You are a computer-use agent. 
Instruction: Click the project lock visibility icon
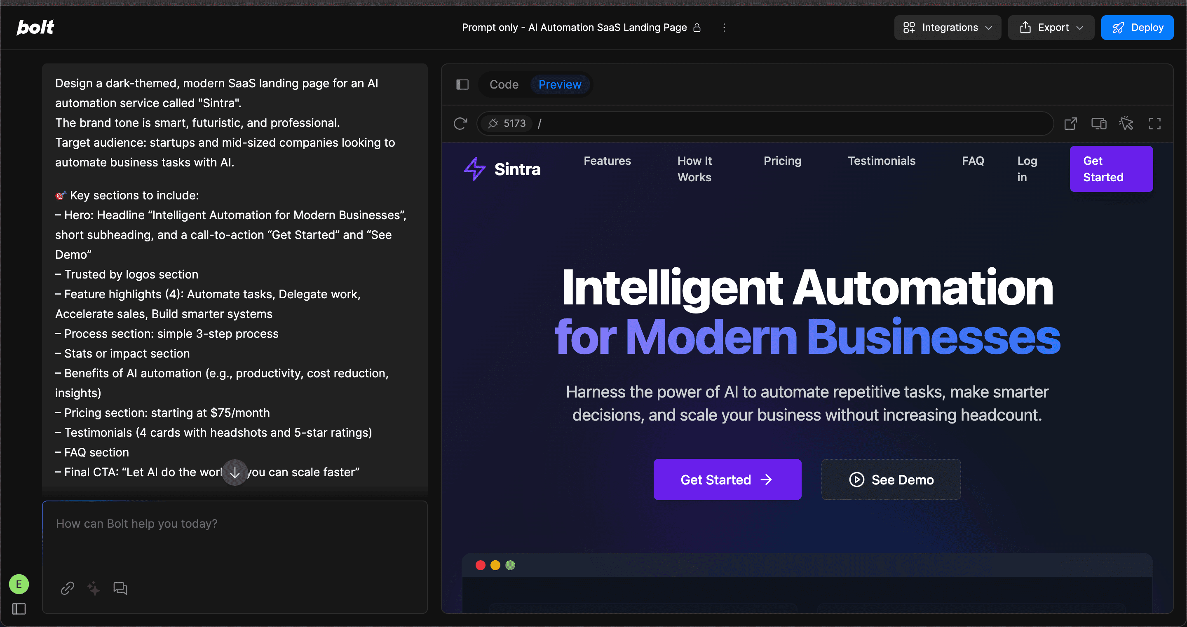[x=697, y=28]
